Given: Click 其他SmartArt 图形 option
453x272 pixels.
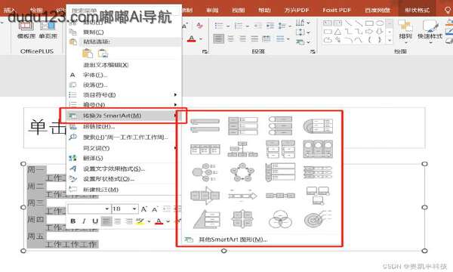Looking at the screenshot, I should [233, 240].
